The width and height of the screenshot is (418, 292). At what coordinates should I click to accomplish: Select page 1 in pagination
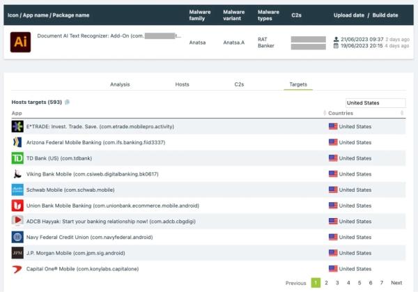click(x=316, y=283)
